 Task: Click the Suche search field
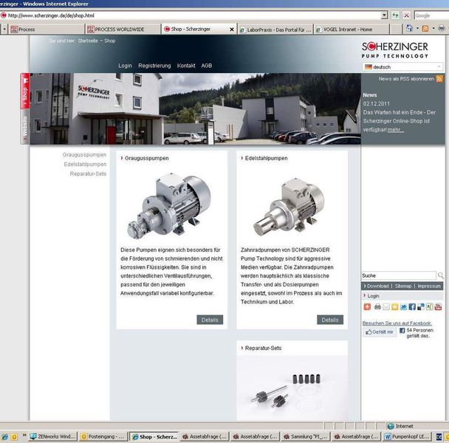tap(399, 275)
